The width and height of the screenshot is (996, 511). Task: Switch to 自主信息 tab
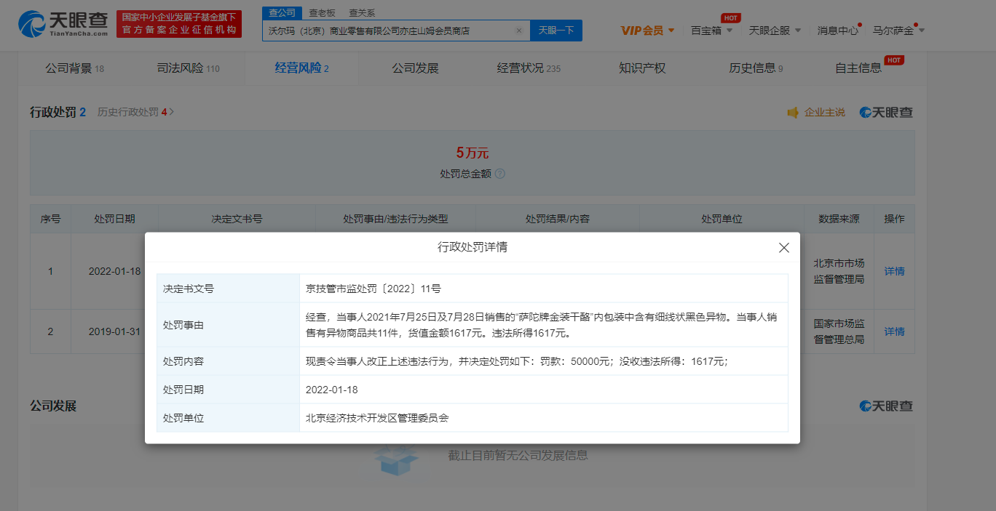coord(858,68)
